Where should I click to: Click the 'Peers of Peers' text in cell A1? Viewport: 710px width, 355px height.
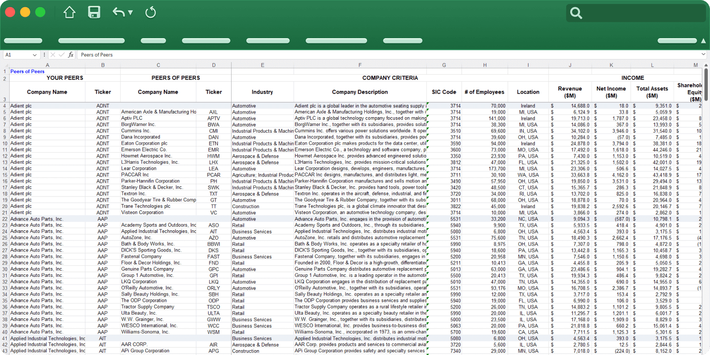[28, 71]
